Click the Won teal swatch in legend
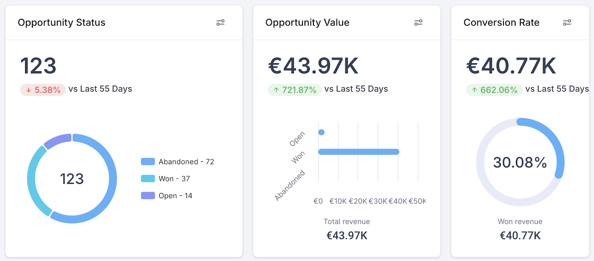This screenshot has height=261, width=594. (148, 179)
